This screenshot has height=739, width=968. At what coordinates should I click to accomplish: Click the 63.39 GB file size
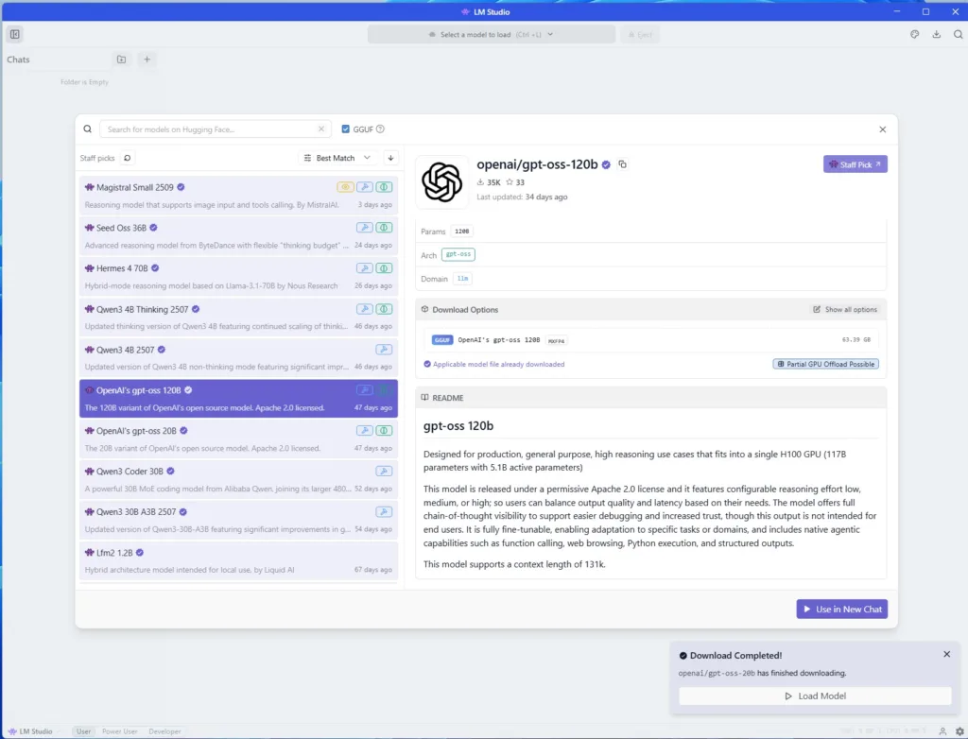coord(856,340)
